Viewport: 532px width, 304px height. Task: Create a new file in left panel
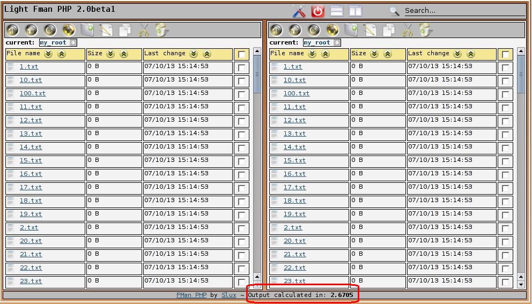(x=106, y=30)
